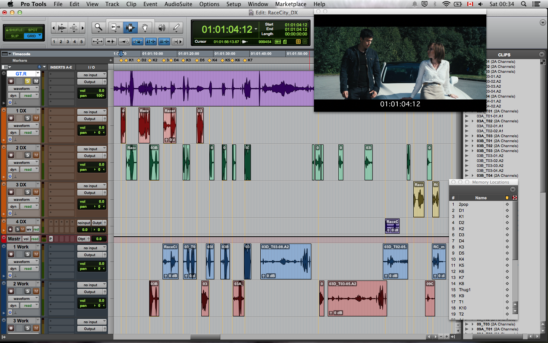
Task: Record-enable the 2 DX track
Action: pos(11,155)
